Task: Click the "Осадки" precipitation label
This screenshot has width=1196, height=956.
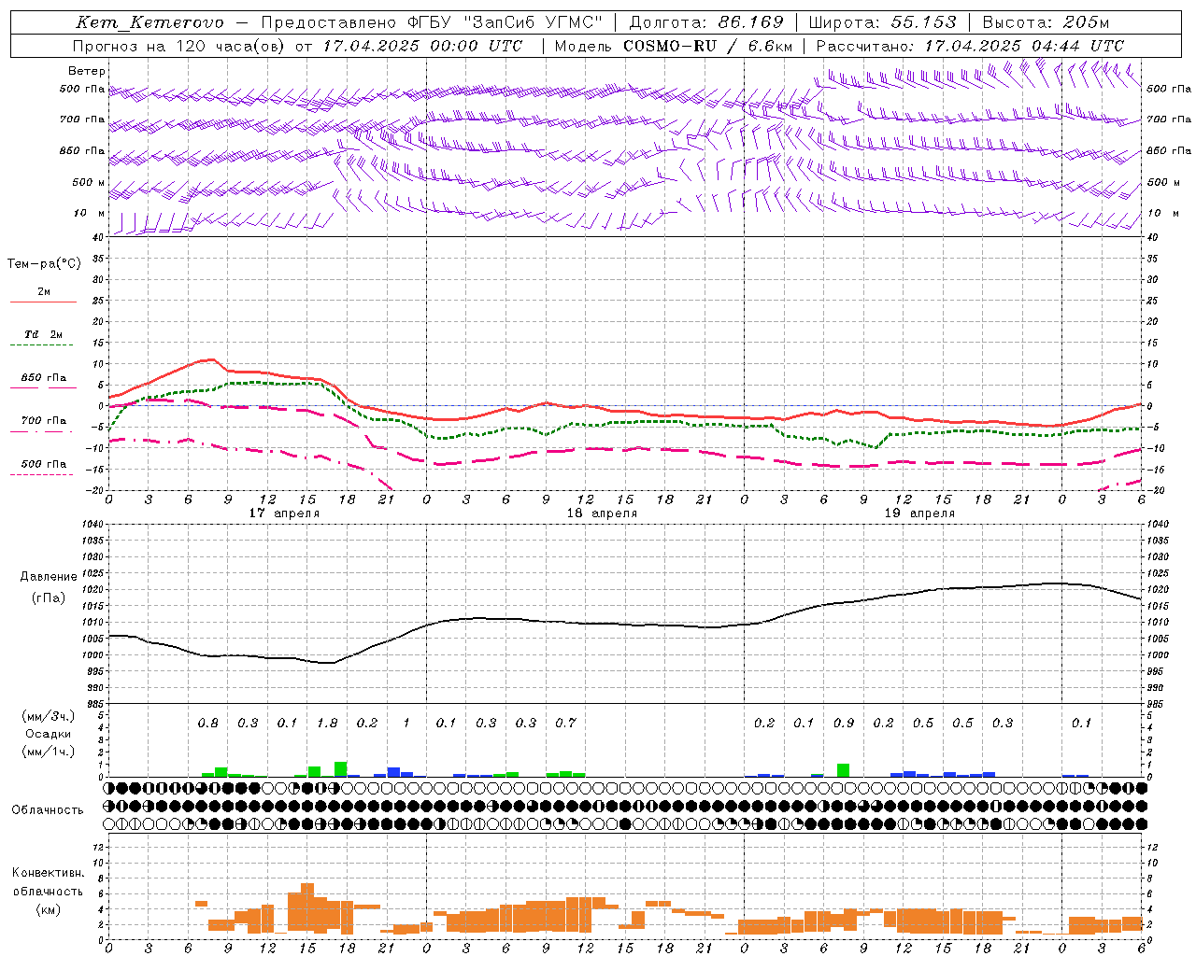Action: click(x=48, y=734)
